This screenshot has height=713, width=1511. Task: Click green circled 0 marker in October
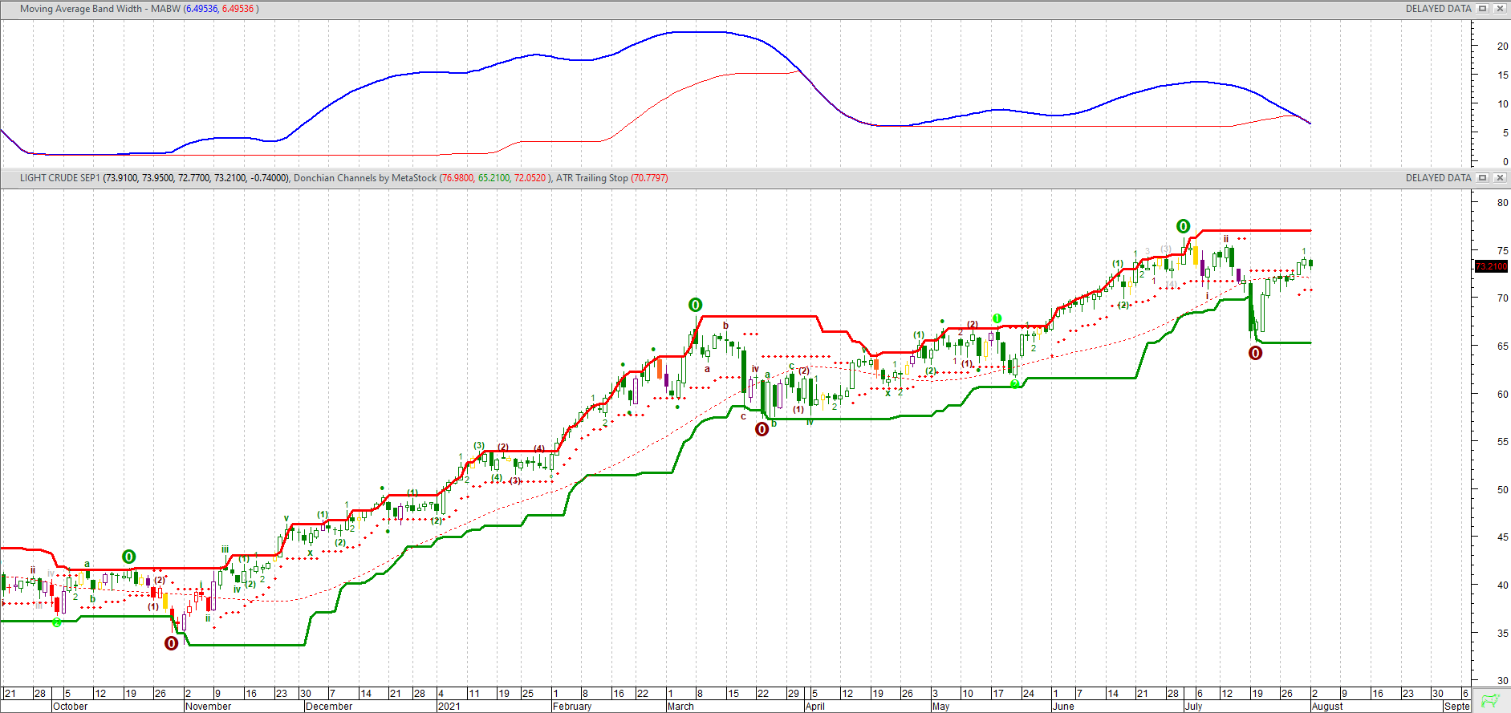[128, 557]
